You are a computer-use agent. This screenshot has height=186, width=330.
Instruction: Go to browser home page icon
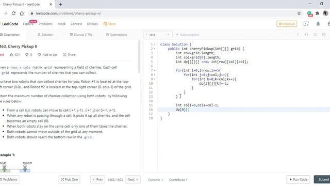[22, 13]
